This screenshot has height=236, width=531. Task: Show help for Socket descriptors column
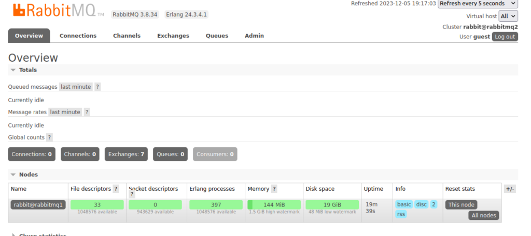coord(132,195)
